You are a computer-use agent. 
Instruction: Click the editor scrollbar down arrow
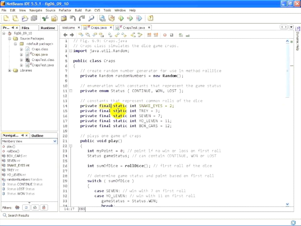(288, 204)
